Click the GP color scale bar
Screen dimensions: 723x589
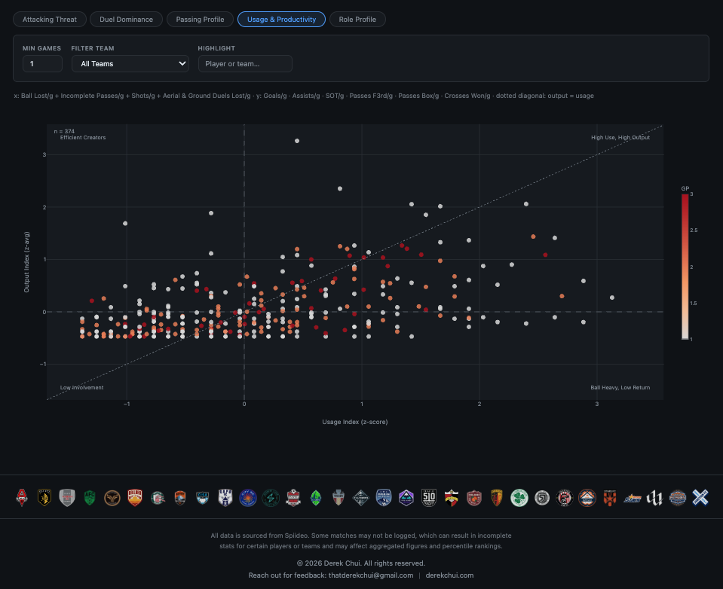[685, 267]
